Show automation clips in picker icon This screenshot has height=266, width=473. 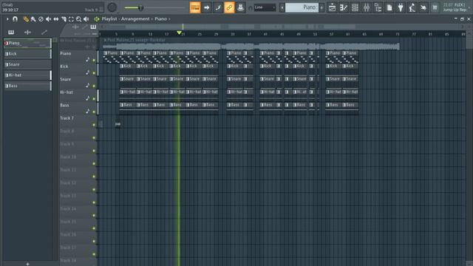click(44, 32)
